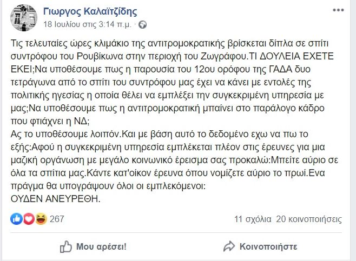Viewport: 356px width, 261px height.
Task: Click the blue thumbs-up Like reaction icon
Action: [16, 219]
